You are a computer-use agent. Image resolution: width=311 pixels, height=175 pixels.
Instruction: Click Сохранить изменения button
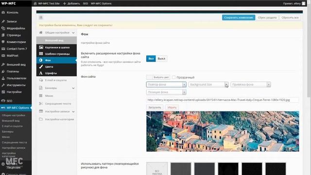pyautogui.click(x=239, y=17)
